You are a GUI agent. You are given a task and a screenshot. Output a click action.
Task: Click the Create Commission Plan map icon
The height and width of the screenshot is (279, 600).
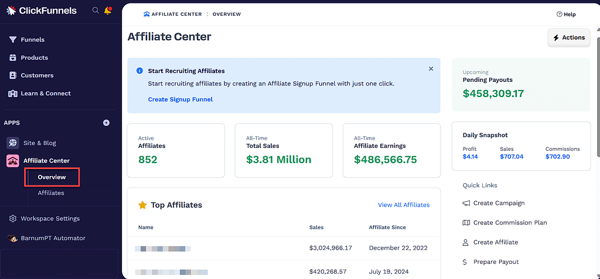[466, 223]
